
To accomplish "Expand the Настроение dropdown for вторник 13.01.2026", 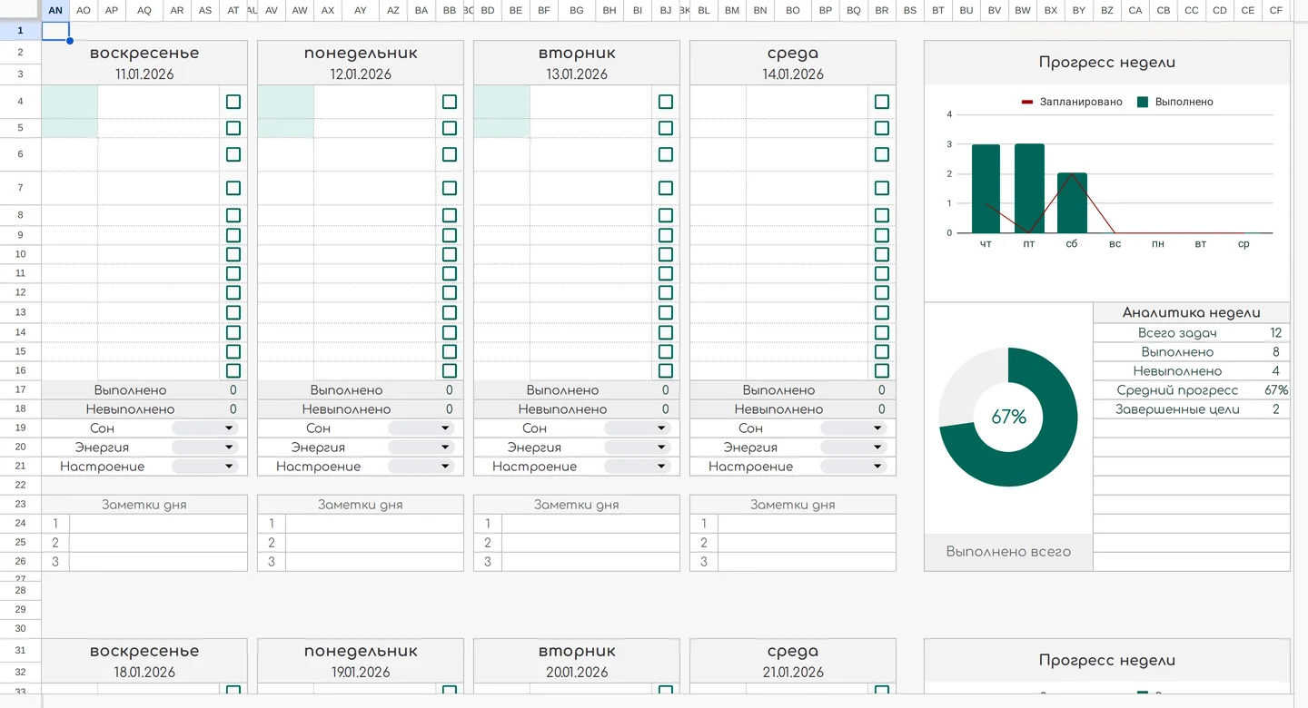I will [638, 467].
